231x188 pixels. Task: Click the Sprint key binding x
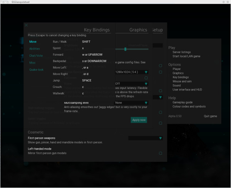(83, 48)
